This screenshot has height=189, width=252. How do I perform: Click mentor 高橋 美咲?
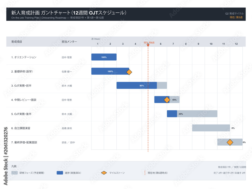point(67,128)
